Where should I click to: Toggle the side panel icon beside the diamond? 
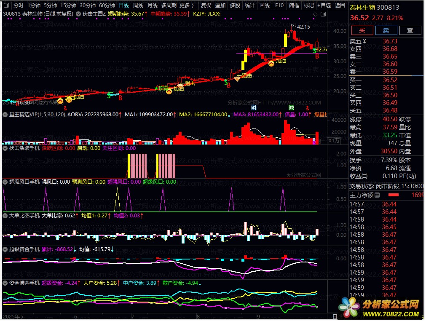[323, 14]
